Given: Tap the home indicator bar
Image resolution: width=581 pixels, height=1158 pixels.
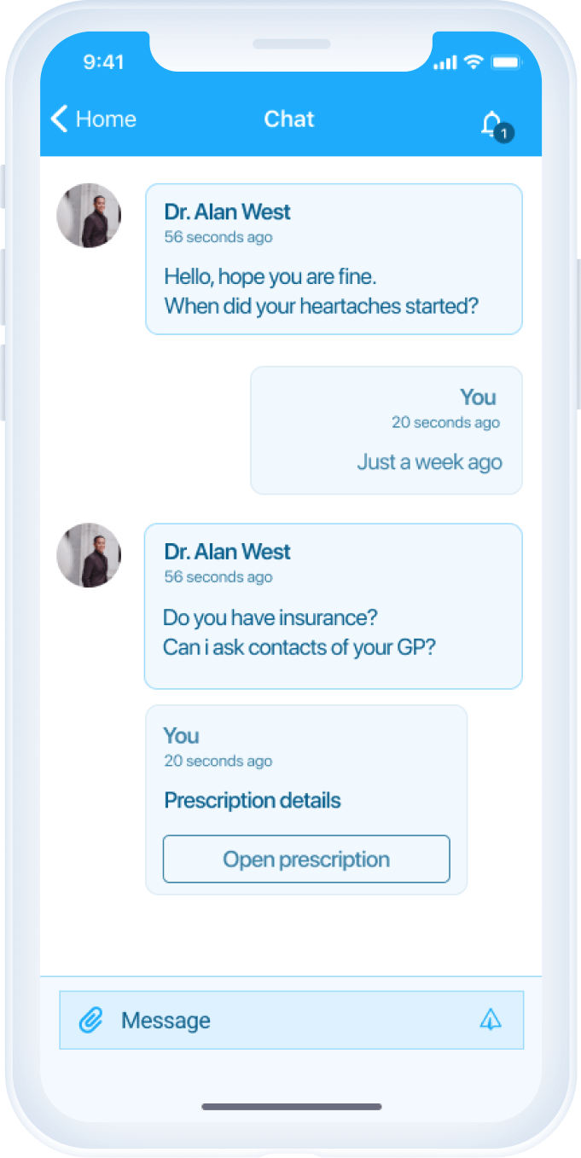Looking at the screenshot, I should 292,1107.
